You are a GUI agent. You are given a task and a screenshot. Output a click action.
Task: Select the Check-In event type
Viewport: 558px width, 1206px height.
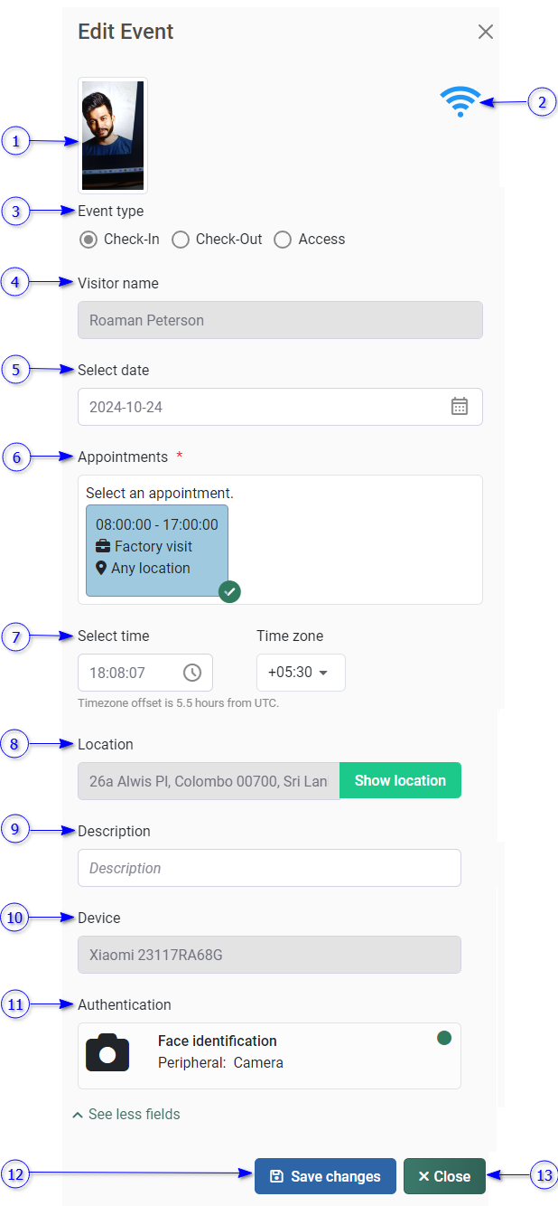(88, 240)
